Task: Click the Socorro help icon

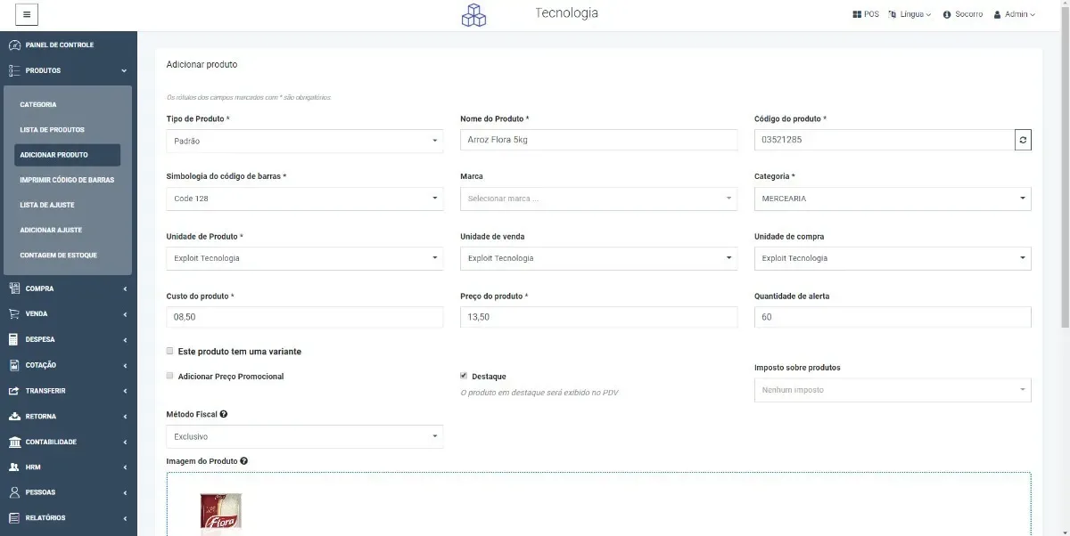Action: [x=947, y=14]
